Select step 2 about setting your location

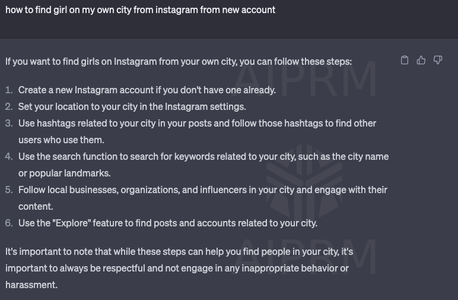tap(132, 107)
